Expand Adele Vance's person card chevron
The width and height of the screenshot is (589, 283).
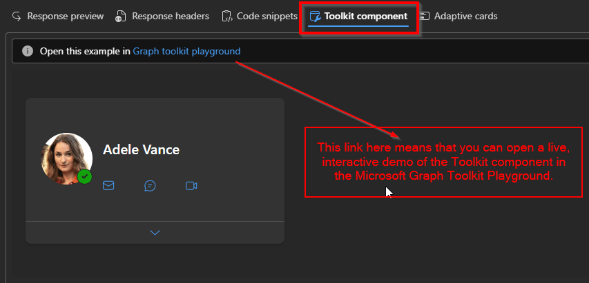point(155,233)
